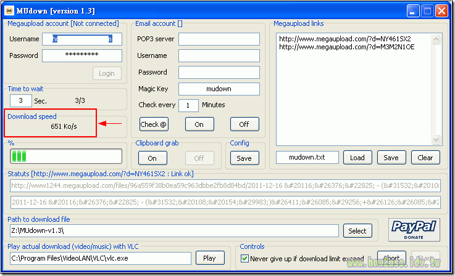
Task: Click the Login button
Action: [107, 73]
